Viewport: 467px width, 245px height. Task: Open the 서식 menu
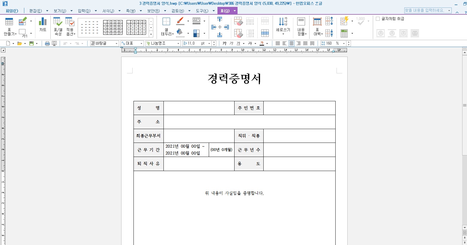108,11
